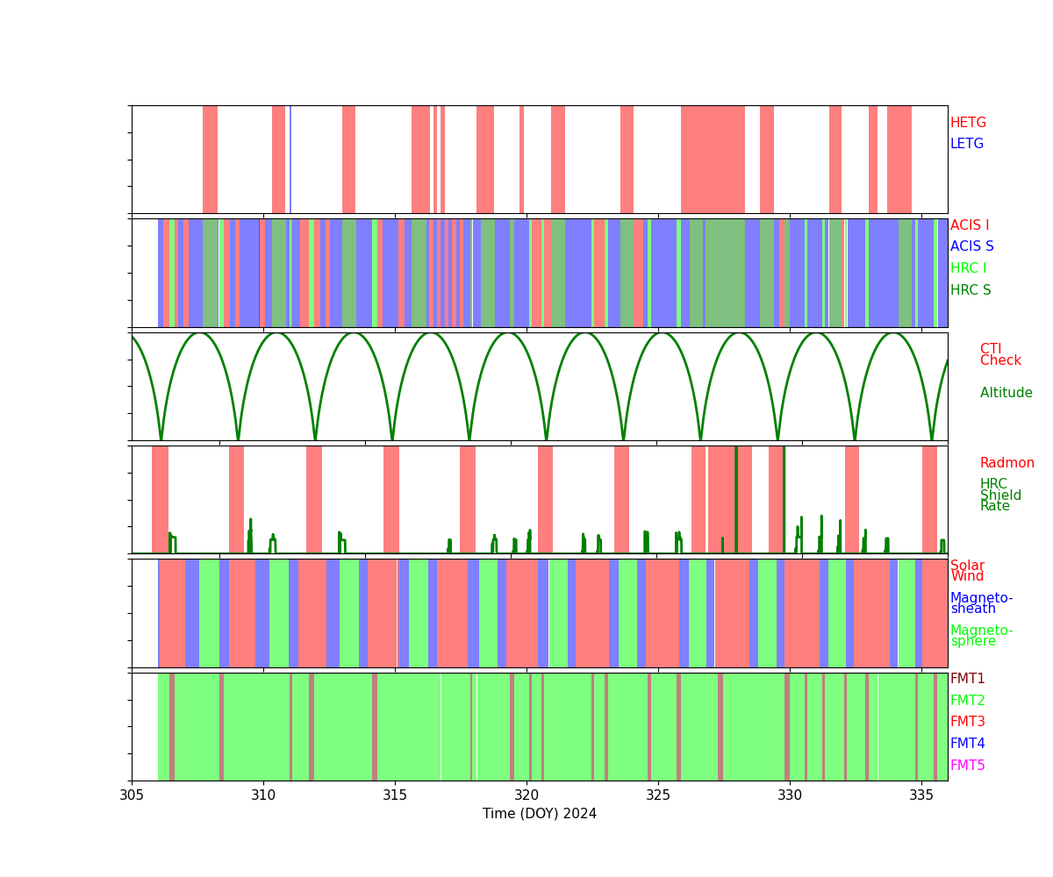1053x877 pixels.
Task: Click the Radmon legend label
Action: pos(1006,463)
